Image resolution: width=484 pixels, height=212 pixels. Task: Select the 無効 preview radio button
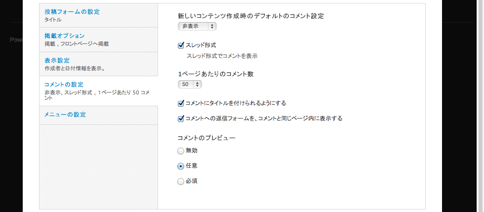[181, 151]
